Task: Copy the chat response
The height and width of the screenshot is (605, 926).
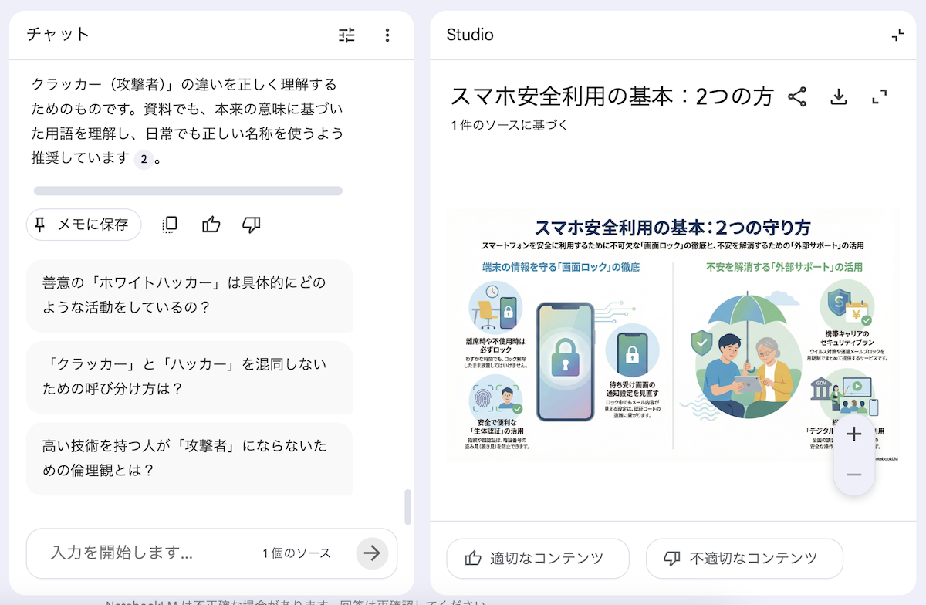Action: (170, 225)
